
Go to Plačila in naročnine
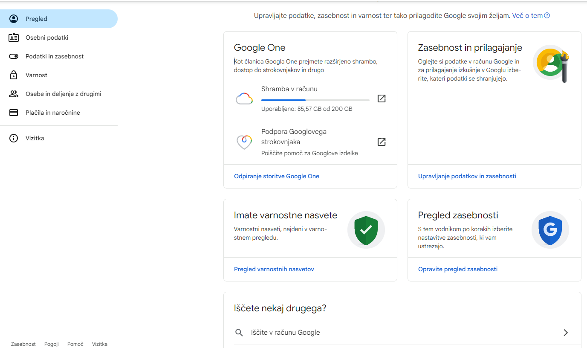pyautogui.click(x=59, y=113)
